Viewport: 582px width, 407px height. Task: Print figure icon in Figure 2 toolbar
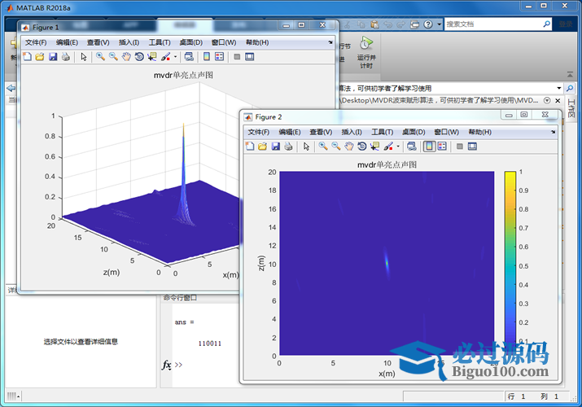pos(288,147)
